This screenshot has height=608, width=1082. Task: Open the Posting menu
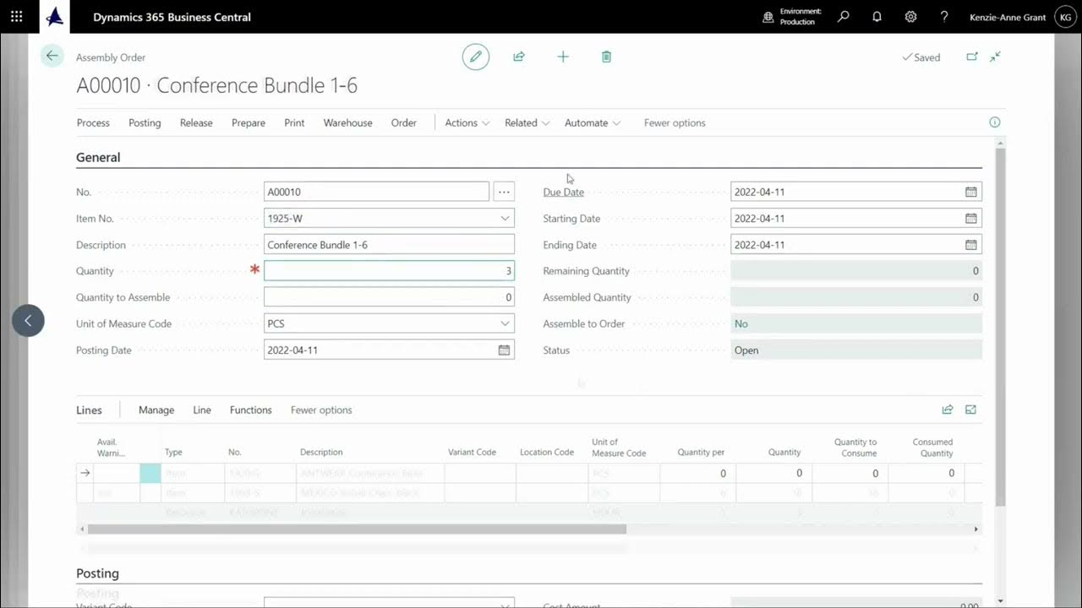pyautogui.click(x=145, y=122)
